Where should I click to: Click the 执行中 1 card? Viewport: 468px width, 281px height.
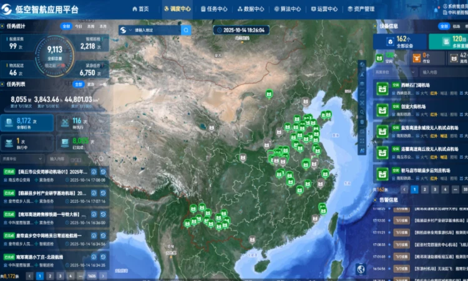pyautogui.click(x=27, y=143)
